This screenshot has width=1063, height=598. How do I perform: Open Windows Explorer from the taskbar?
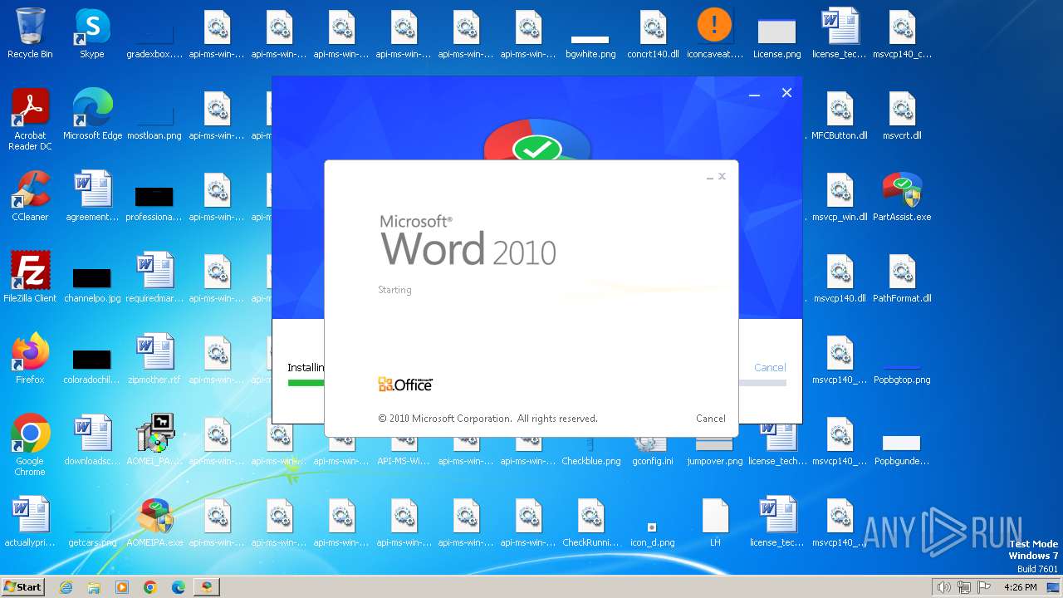[94, 587]
